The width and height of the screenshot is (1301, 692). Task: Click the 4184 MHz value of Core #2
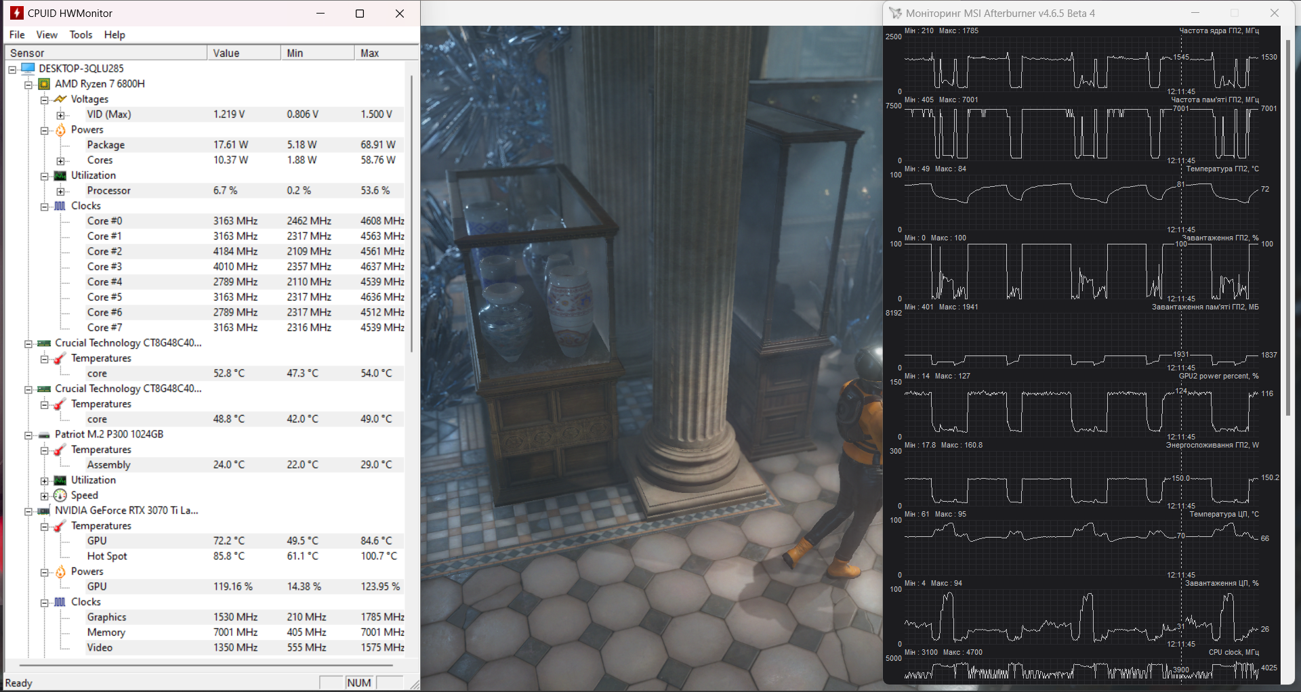235,251
